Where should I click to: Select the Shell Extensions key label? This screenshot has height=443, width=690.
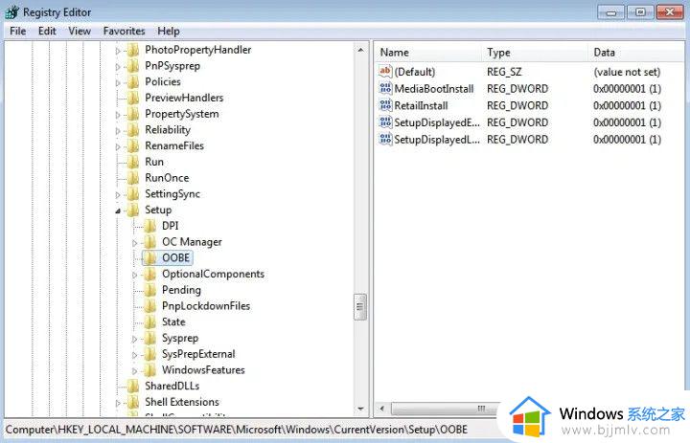[182, 402]
